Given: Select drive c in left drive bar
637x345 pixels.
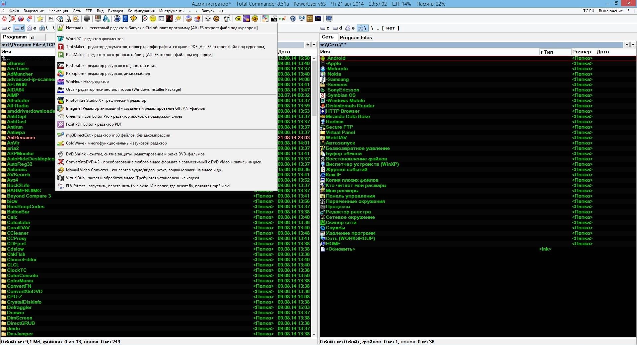Looking at the screenshot, I should click(x=7, y=28).
